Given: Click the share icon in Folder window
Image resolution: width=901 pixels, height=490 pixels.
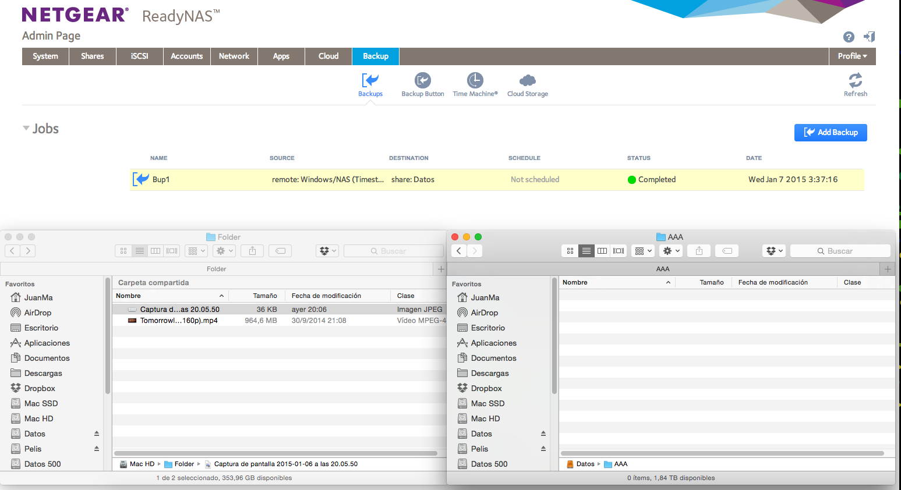Looking at the screenshot, I should pyautogui.click(x=253, y=251).
